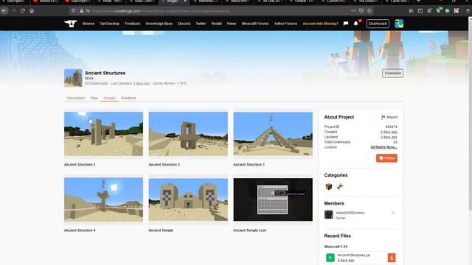
Task: Click the site padlock security icon
Action: pos(82,11)
